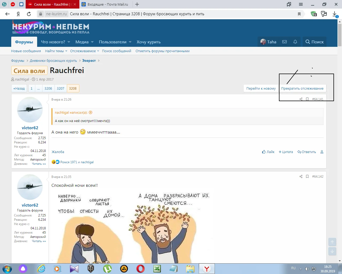This screenshot has width=342, height=274.
Task: Go to page 3206
Action: click(x=48, y=89)
